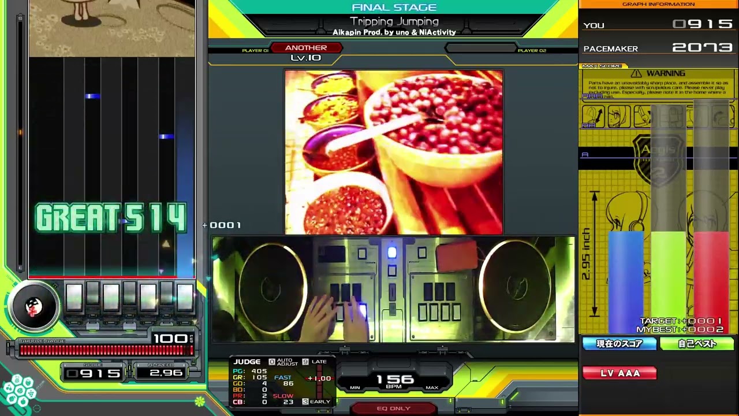Image resolution: width=739 pixels, height=416 pixels.
Task: Select the 自己ベスト graph label
Action: click(697, 344)
